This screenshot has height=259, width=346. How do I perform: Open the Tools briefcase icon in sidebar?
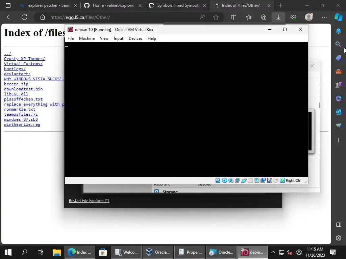click(339, 71)
